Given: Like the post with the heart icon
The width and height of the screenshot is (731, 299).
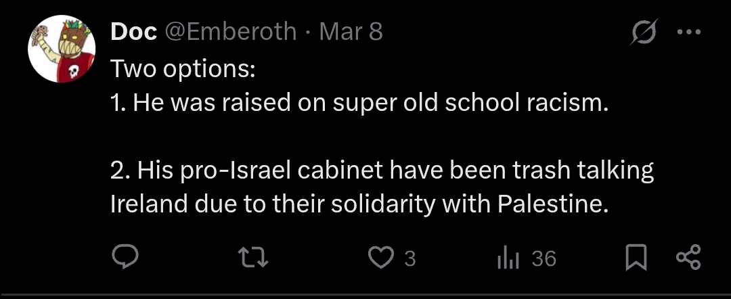Looking at the screenshot, I should [x=381, y=258].
